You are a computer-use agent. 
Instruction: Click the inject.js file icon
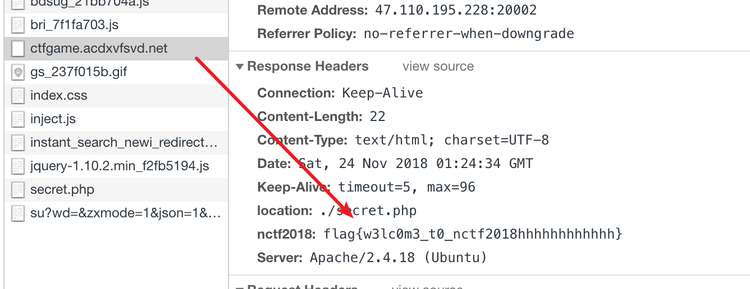coord(19,119)
